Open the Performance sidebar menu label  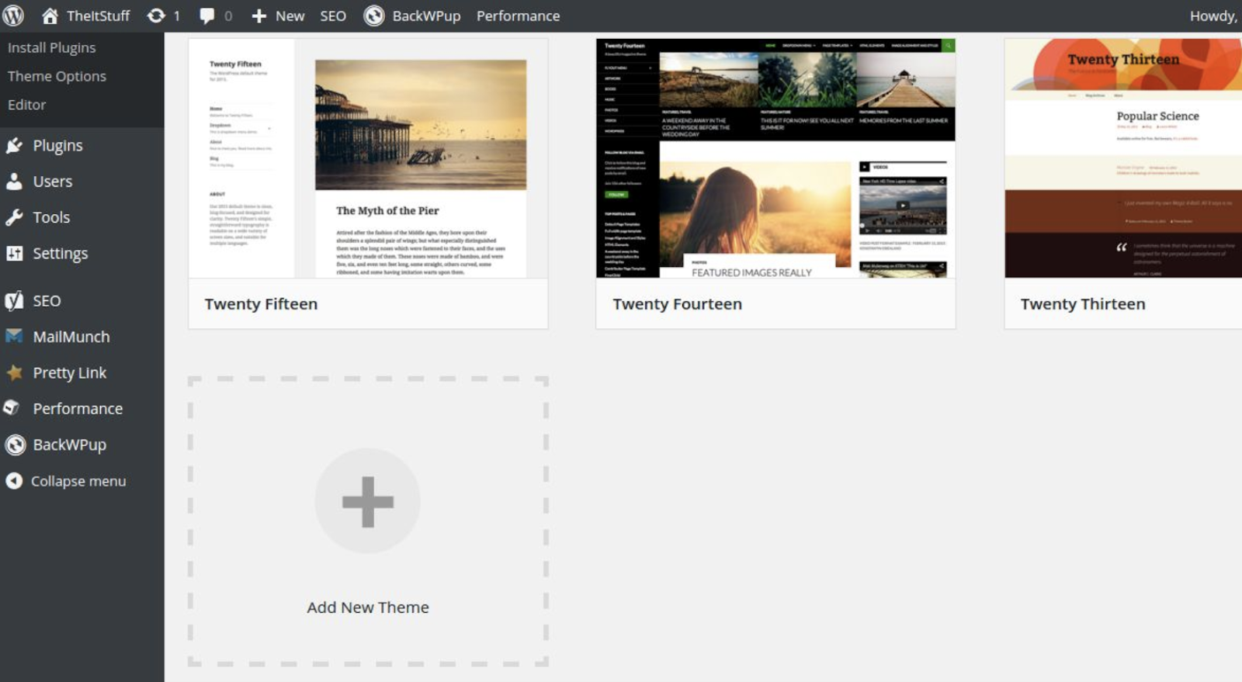click(x=78, y=408)
